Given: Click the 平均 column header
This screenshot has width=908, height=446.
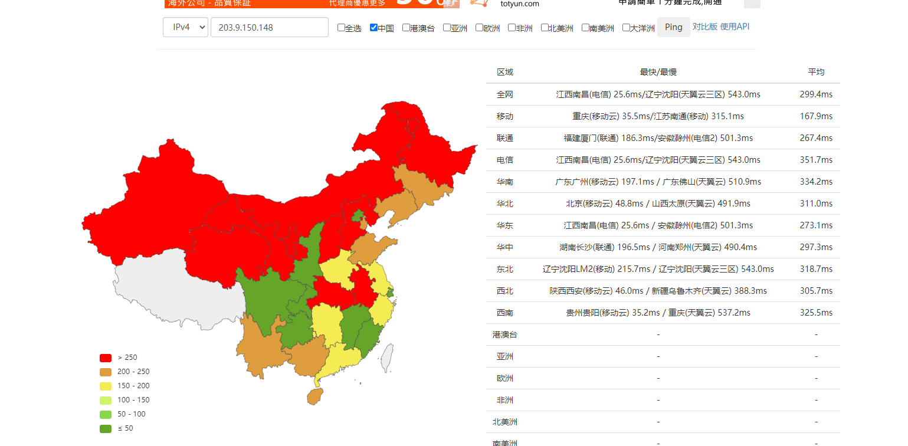Looking at the screenshot, I should tap(817, 72).
